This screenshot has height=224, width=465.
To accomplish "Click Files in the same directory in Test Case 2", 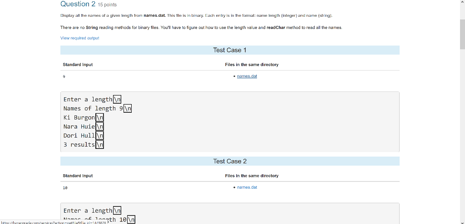I will (x=252, y=176).
